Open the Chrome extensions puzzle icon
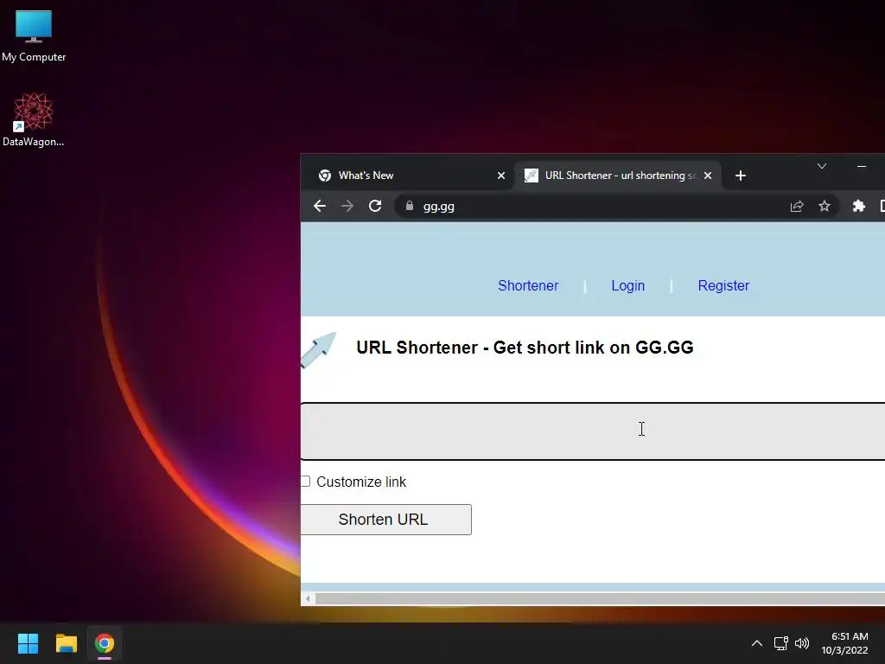The height and width of the screenshot is (664, 885). [x=858, y=206]
